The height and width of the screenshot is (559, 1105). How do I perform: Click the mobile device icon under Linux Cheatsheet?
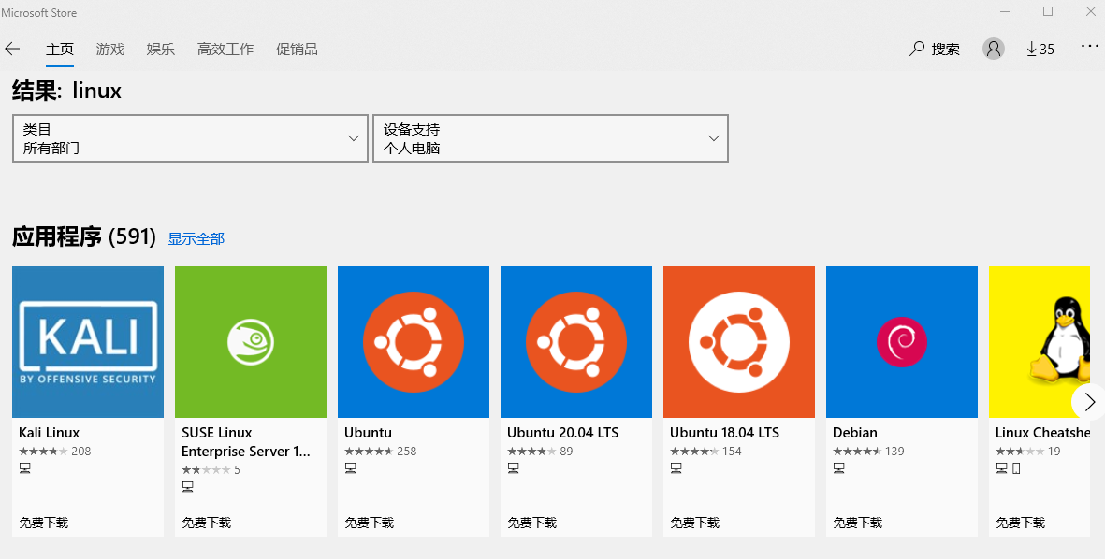tap(1016, 468)
